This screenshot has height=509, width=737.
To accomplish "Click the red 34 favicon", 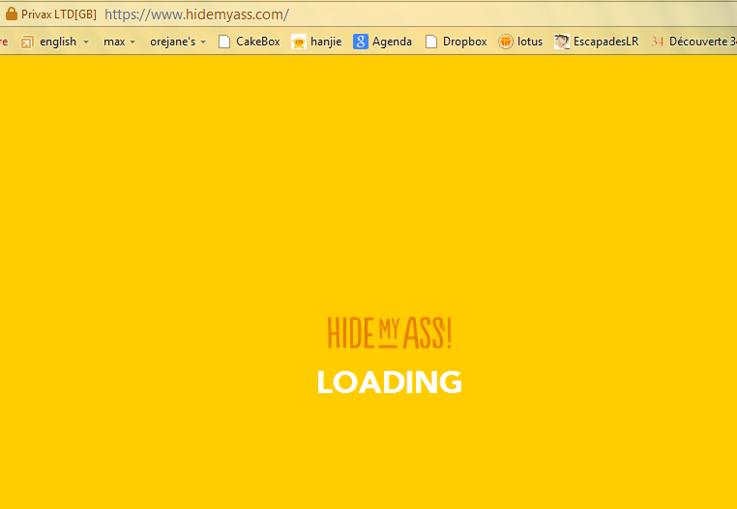I will click(x=658, y=42).
